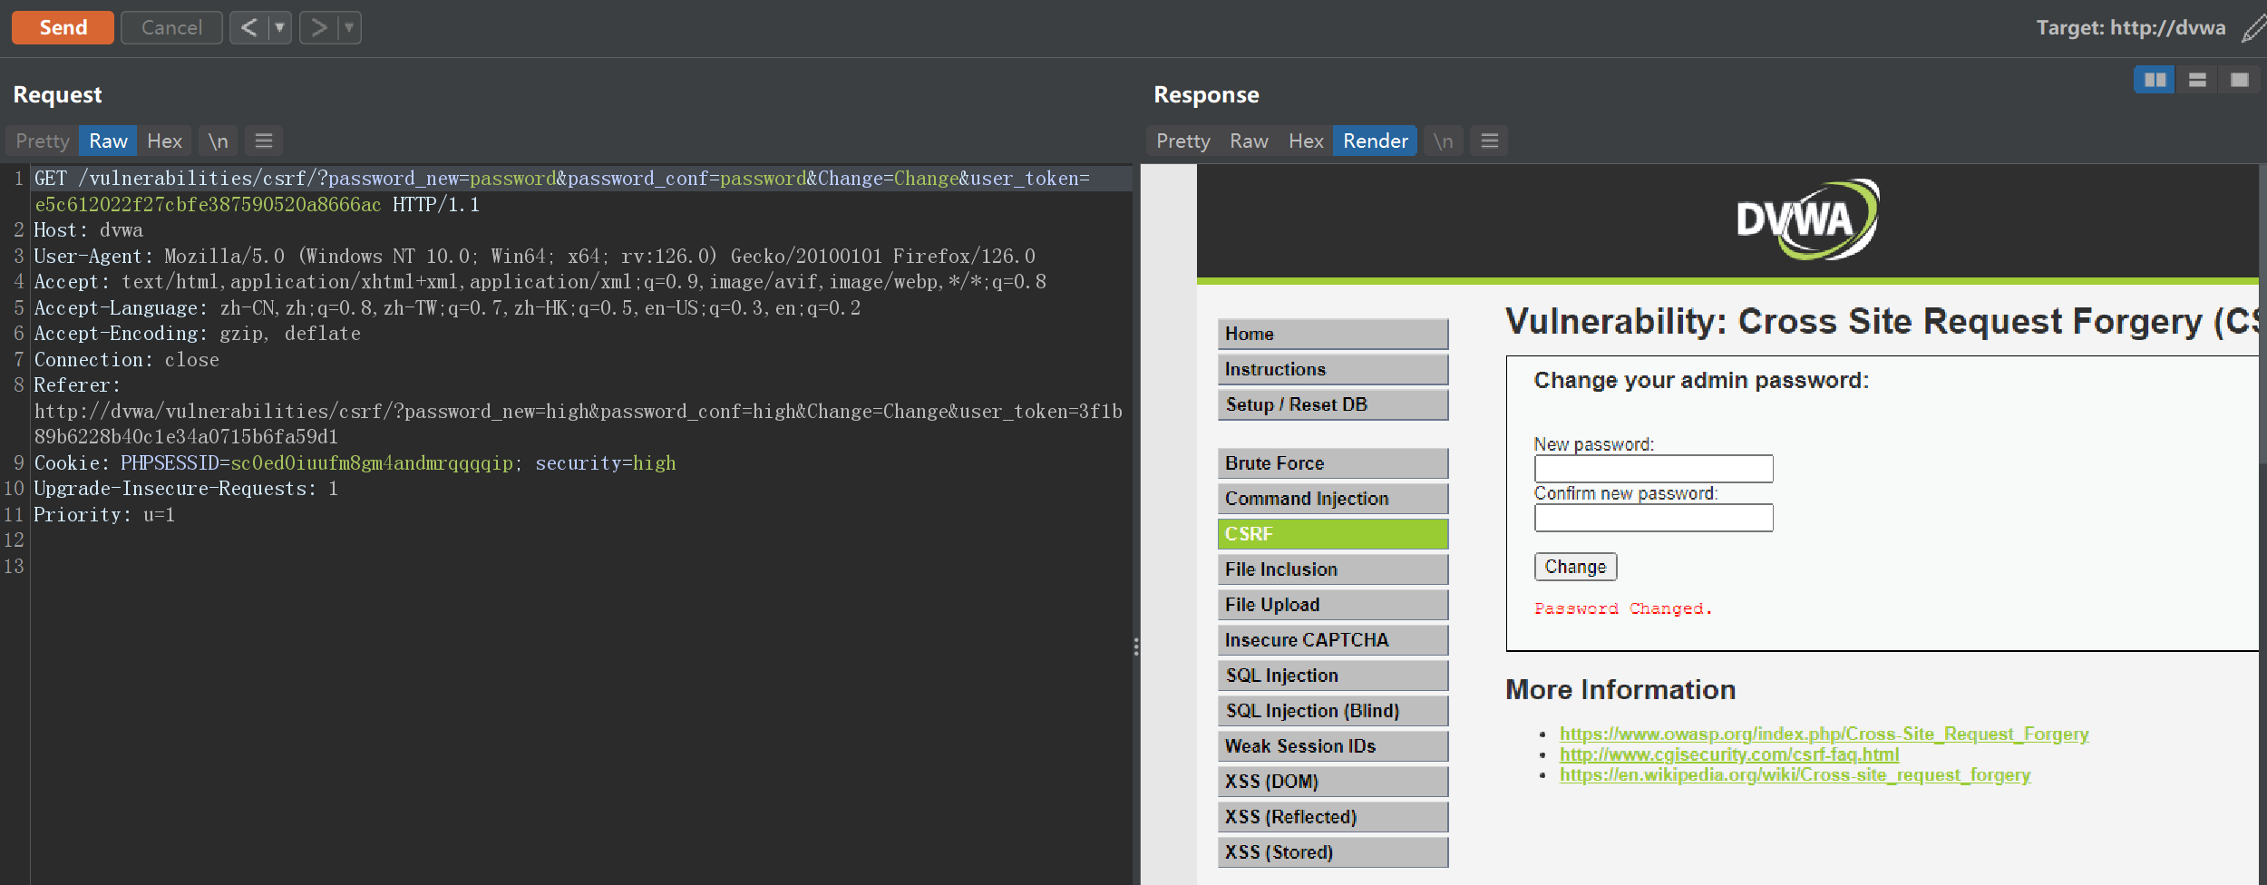This screenshot has width=2267, height=885.
Task: Open the Request panel hamburger menu
Action: tap(264, 141)
